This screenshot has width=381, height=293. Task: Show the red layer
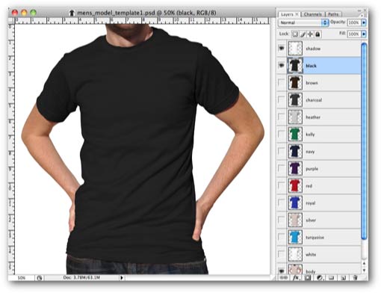(x=282, y=185)
